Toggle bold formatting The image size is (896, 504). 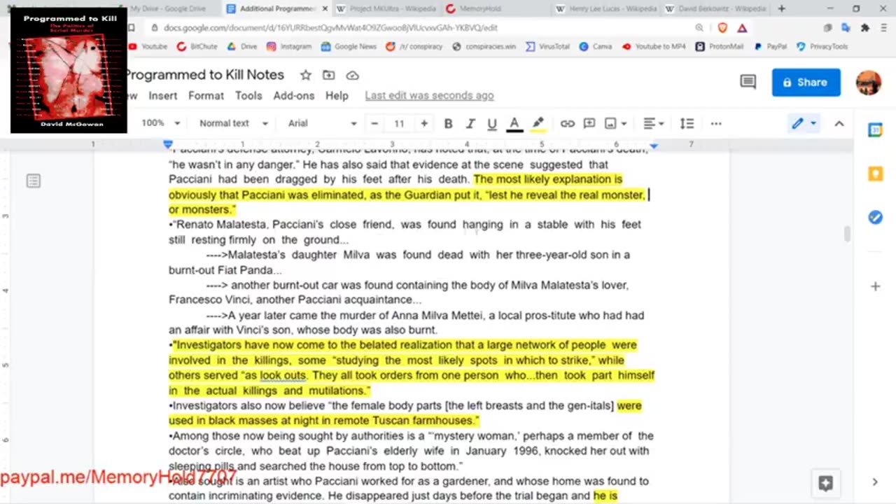click(448, 123)
